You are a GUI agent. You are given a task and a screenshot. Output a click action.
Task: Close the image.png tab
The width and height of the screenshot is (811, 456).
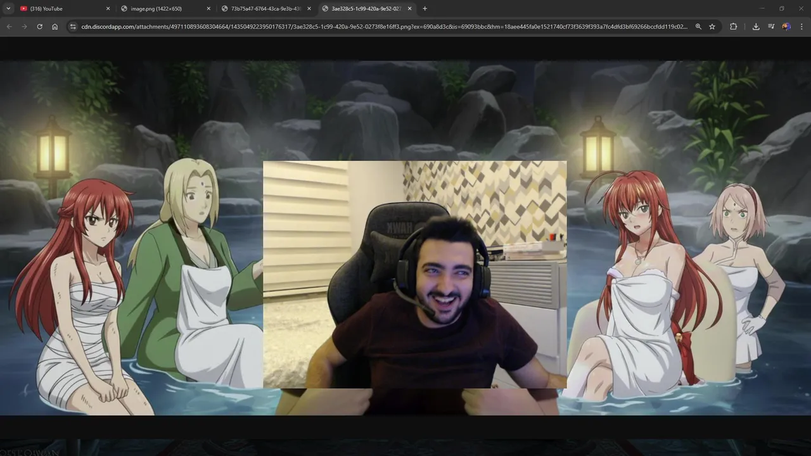208,9
